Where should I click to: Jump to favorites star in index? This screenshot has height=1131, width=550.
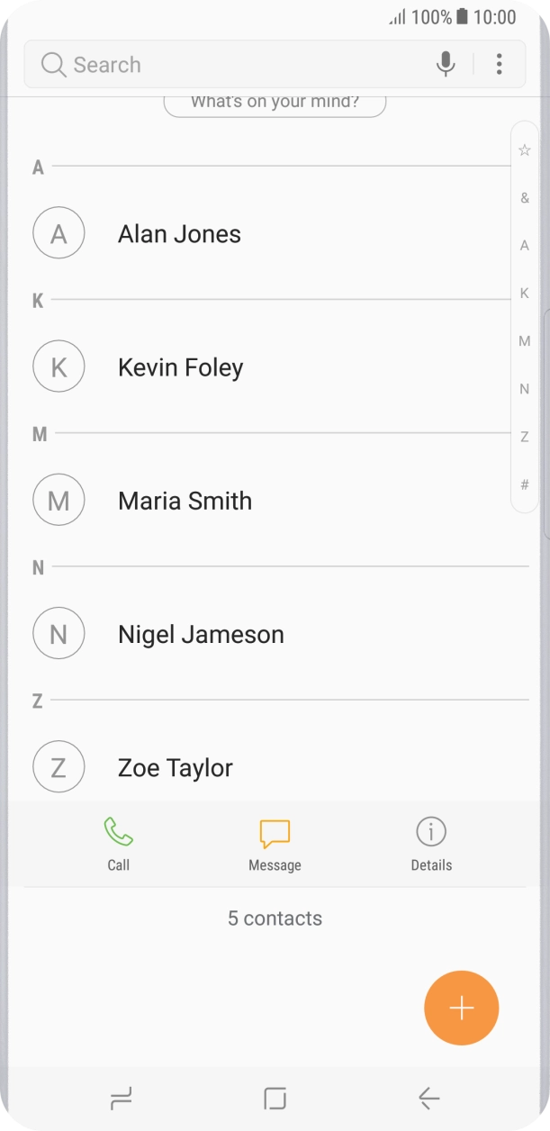pyautogui.click(x=525, y=150)
